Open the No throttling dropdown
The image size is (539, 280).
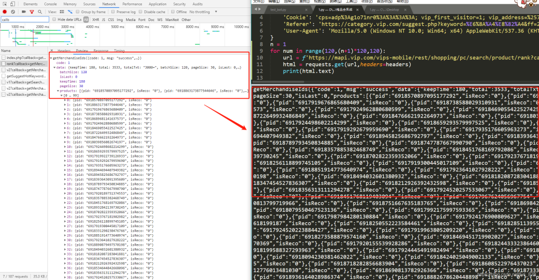(x=203, y=11)
